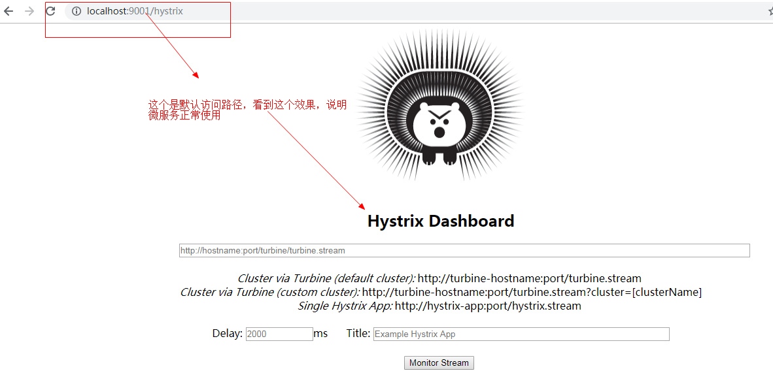773x388 pixels.
Task: Click the 'Title:' label
Action: click(x=358, y=333)
